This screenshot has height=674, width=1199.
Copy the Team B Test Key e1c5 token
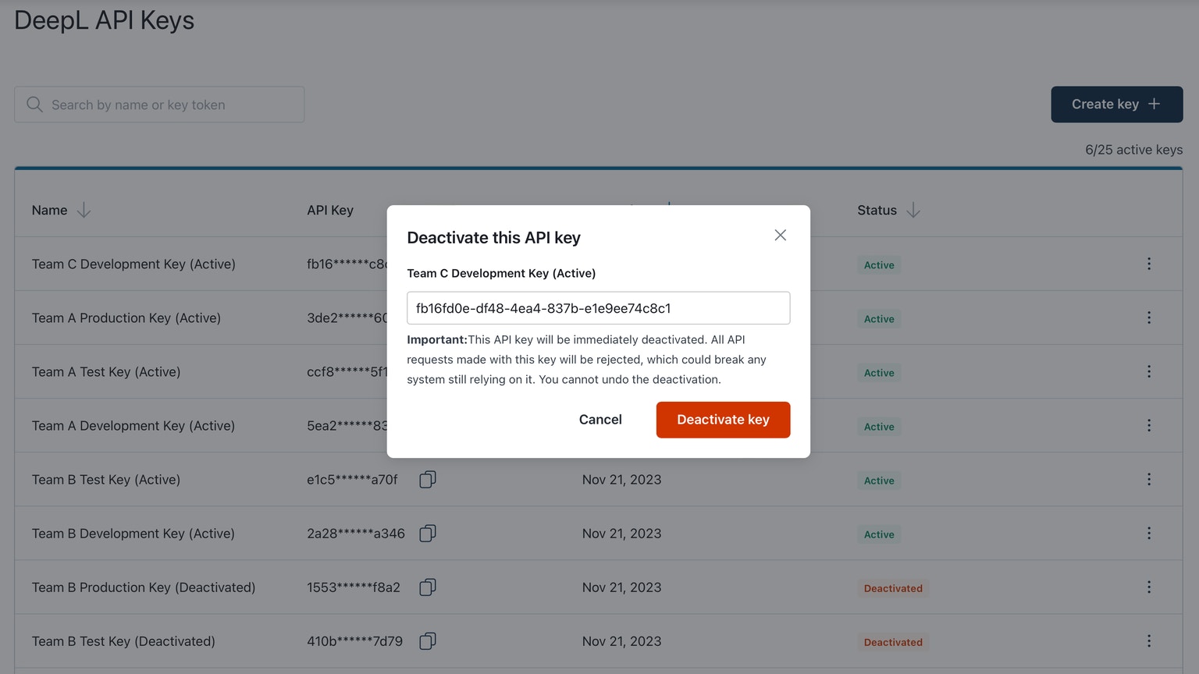[428, 479]
